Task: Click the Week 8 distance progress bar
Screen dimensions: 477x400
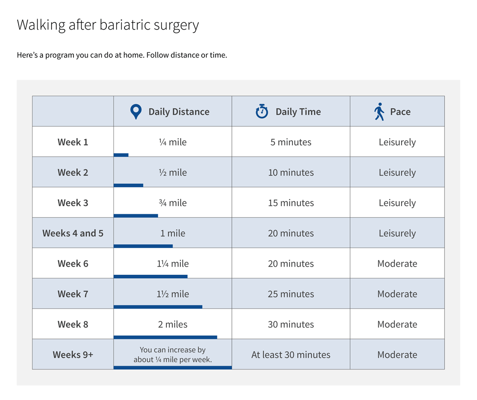Action: 165,337
